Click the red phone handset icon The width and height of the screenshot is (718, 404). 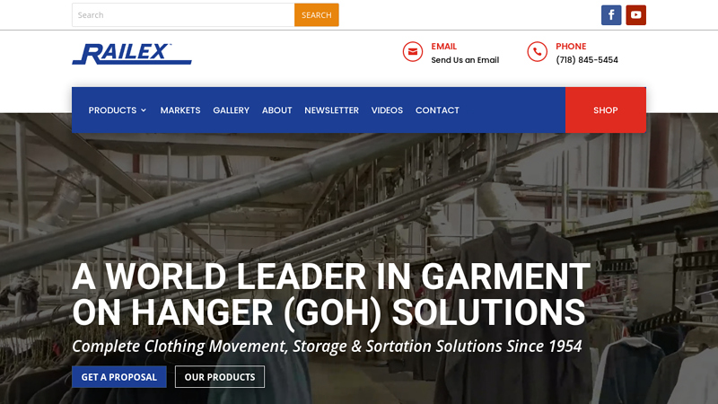537,52
